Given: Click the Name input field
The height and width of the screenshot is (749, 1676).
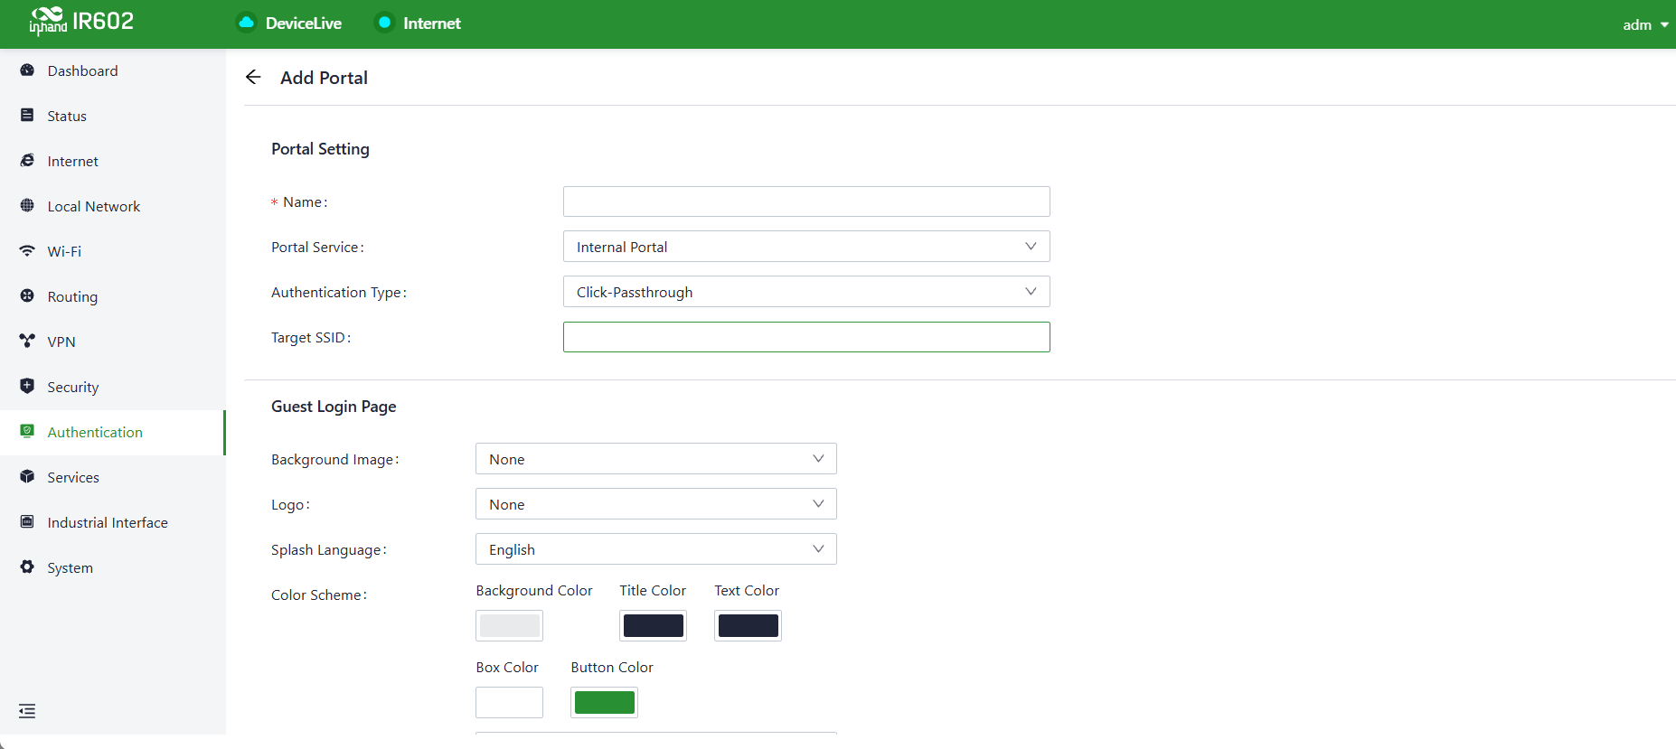Looking at the screenshot, I should coord(806,201).
